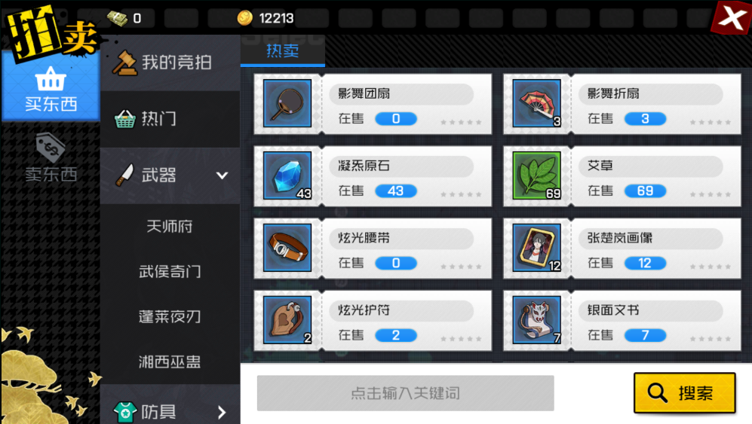Select the 影舞团扇 round fan icon
Image resolution: width=752 pixels, height=424 pixels.
coord(287,103)
